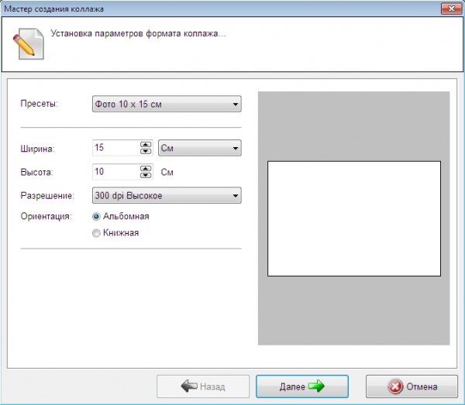Click the Пресеты label text
Viewport: 465px width, 405px height.
point(40,104)
